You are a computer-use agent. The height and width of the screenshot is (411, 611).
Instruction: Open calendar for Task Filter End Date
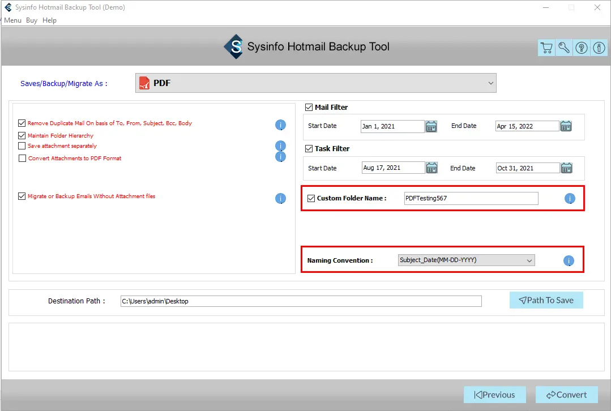coord(566,168)
